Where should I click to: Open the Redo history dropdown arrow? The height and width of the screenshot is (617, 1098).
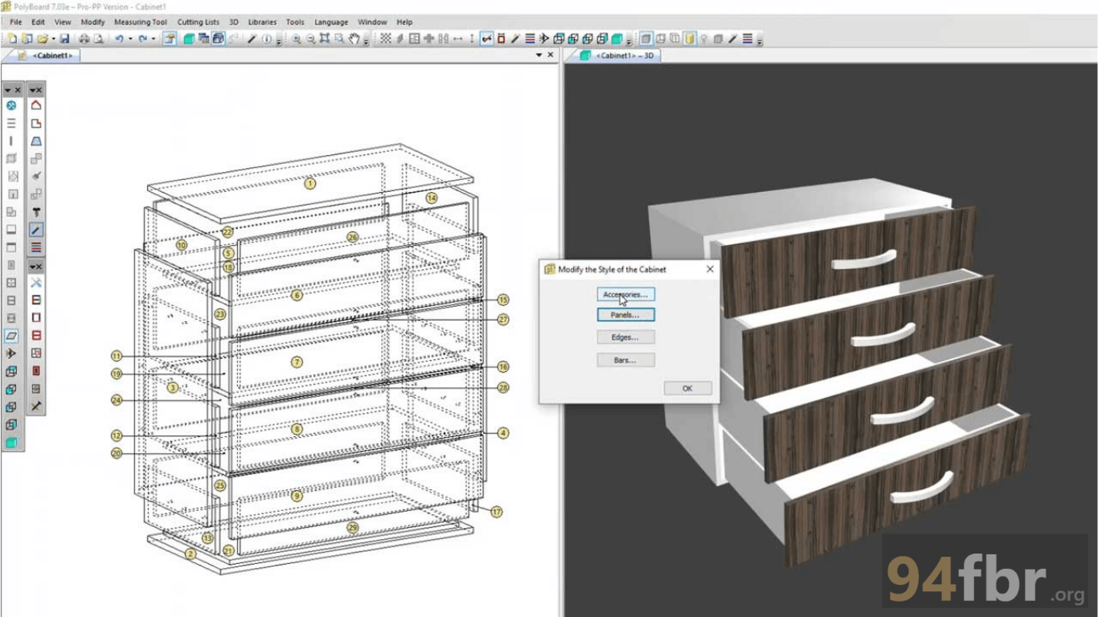pos(154,38)
